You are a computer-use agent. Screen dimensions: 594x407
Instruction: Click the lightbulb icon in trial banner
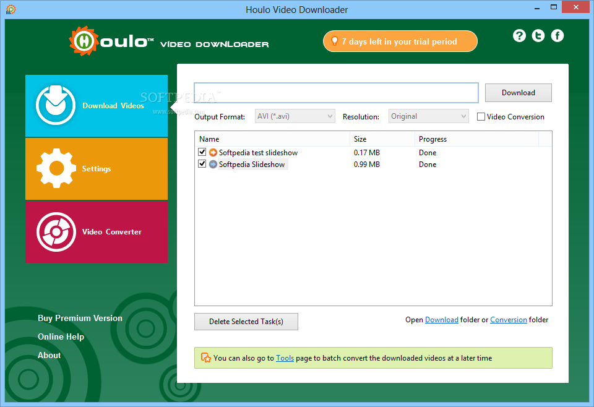(335, 41)
